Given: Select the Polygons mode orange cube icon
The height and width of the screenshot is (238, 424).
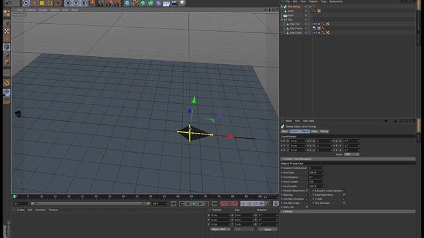Looking at the screenshot, I should (7, 63).
